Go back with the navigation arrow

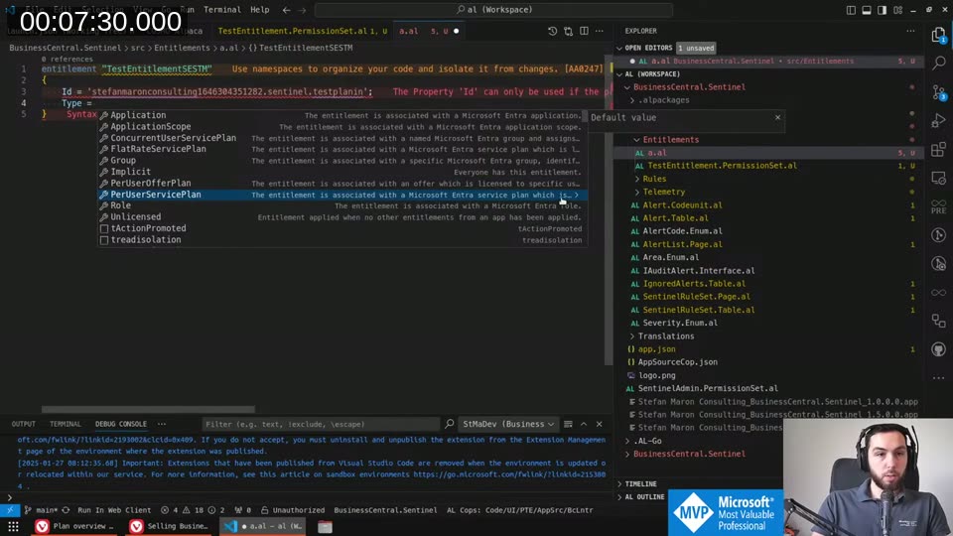coord(286,10)
